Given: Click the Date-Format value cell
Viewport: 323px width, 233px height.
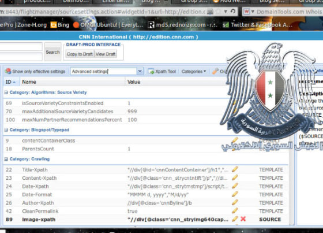Looking at the screenshot, I should pyautogui.click(x=158, y=195).
